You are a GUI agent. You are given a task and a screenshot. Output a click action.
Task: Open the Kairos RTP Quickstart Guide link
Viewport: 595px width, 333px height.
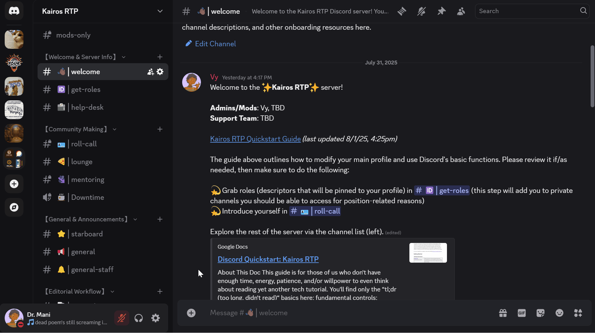click(255, 139)
